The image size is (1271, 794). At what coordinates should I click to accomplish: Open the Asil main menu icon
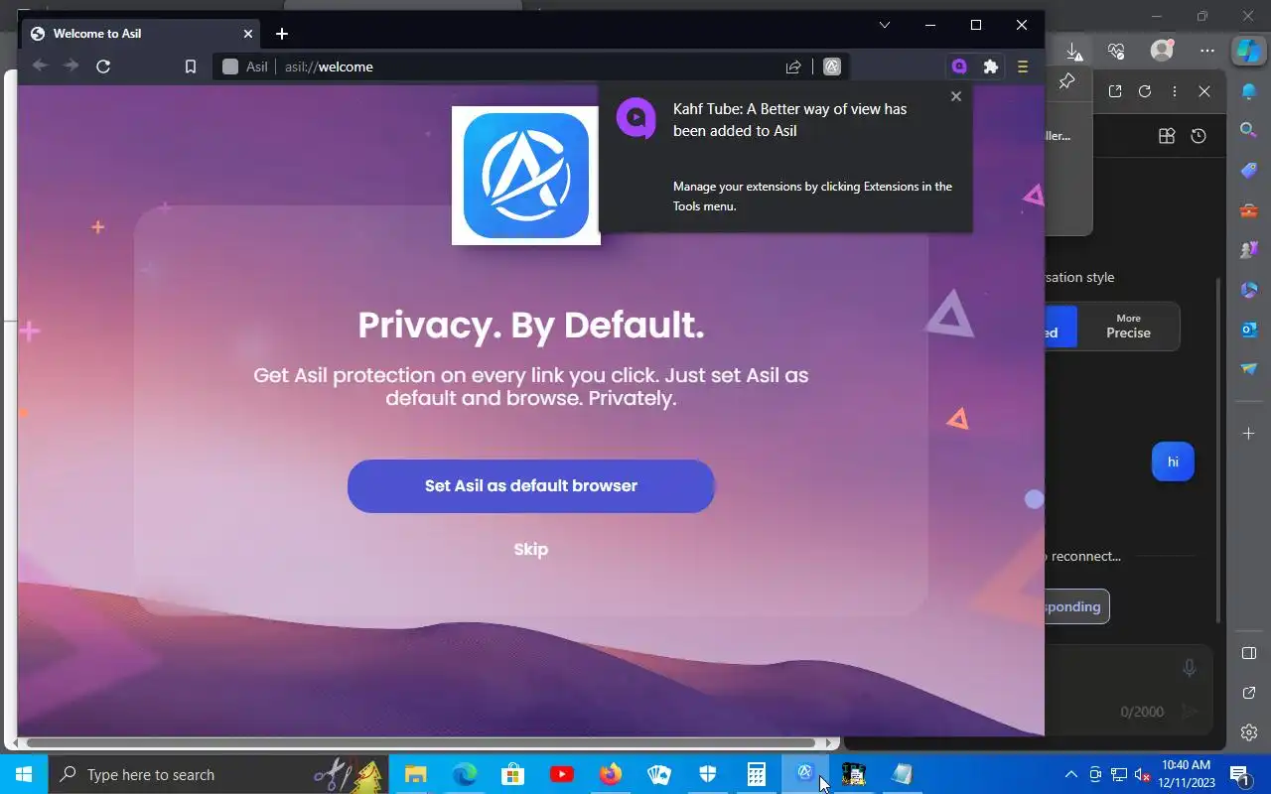(1022, 66)
